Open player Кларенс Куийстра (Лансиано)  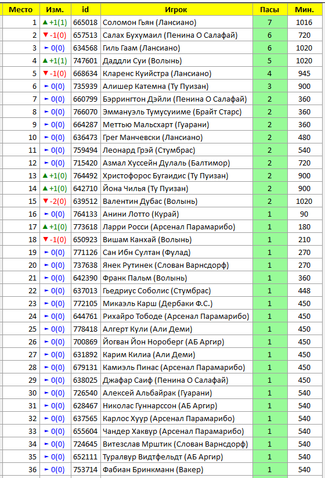tap(157, 73)
